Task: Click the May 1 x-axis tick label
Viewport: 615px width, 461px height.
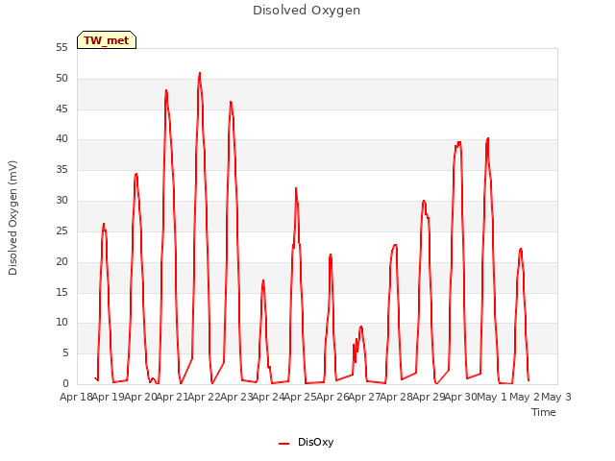Action: click(492, 397)
